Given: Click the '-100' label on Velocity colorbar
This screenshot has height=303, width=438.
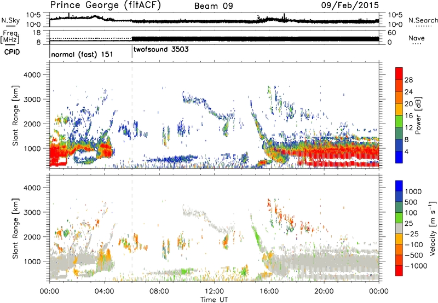Looking at the screenshot, I should pyautogui.click(x=414, y=244).
